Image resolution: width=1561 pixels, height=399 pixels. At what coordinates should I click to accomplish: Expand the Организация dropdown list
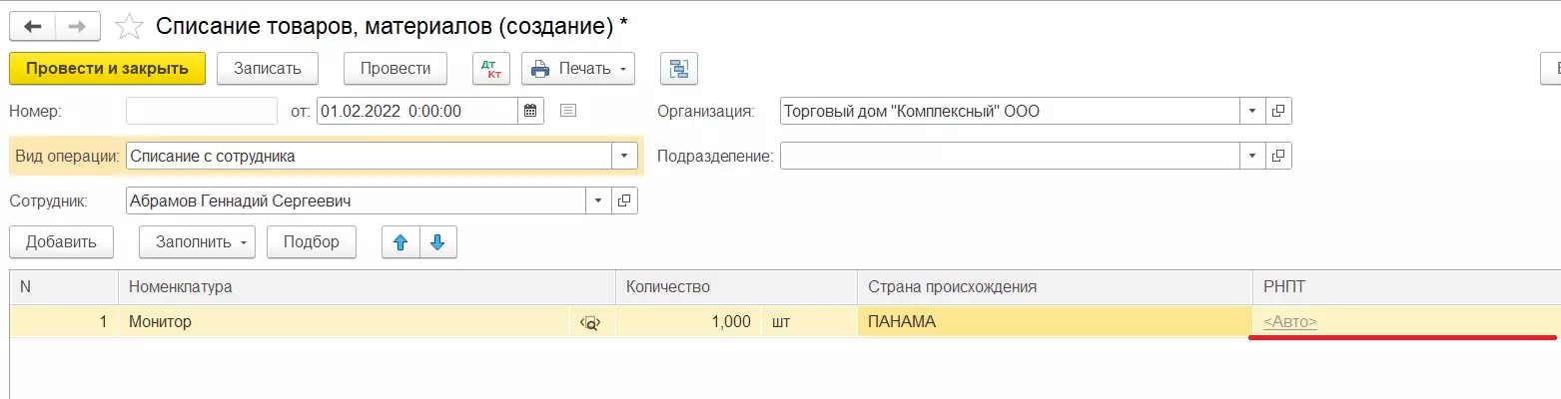(x=1252, y=111)
